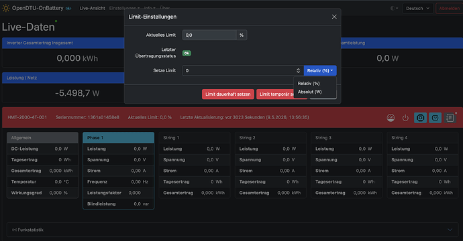Open inverter info chip icon button
463x241 pixels.
click(420, 118)
